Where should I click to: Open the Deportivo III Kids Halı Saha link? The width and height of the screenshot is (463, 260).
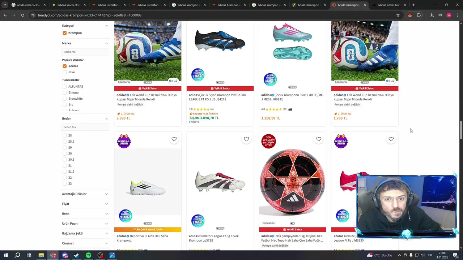tap(142, 238)
